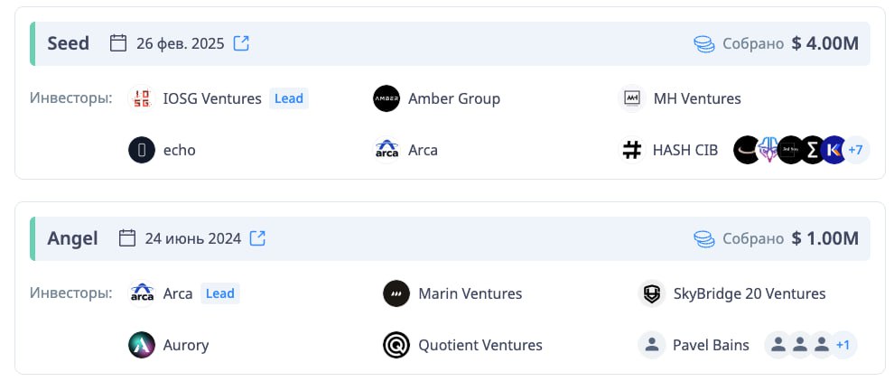Viewport: 894px width, 381px height.
Task: Click the Sigma logo in investor stack
Action: click(812, 150)
